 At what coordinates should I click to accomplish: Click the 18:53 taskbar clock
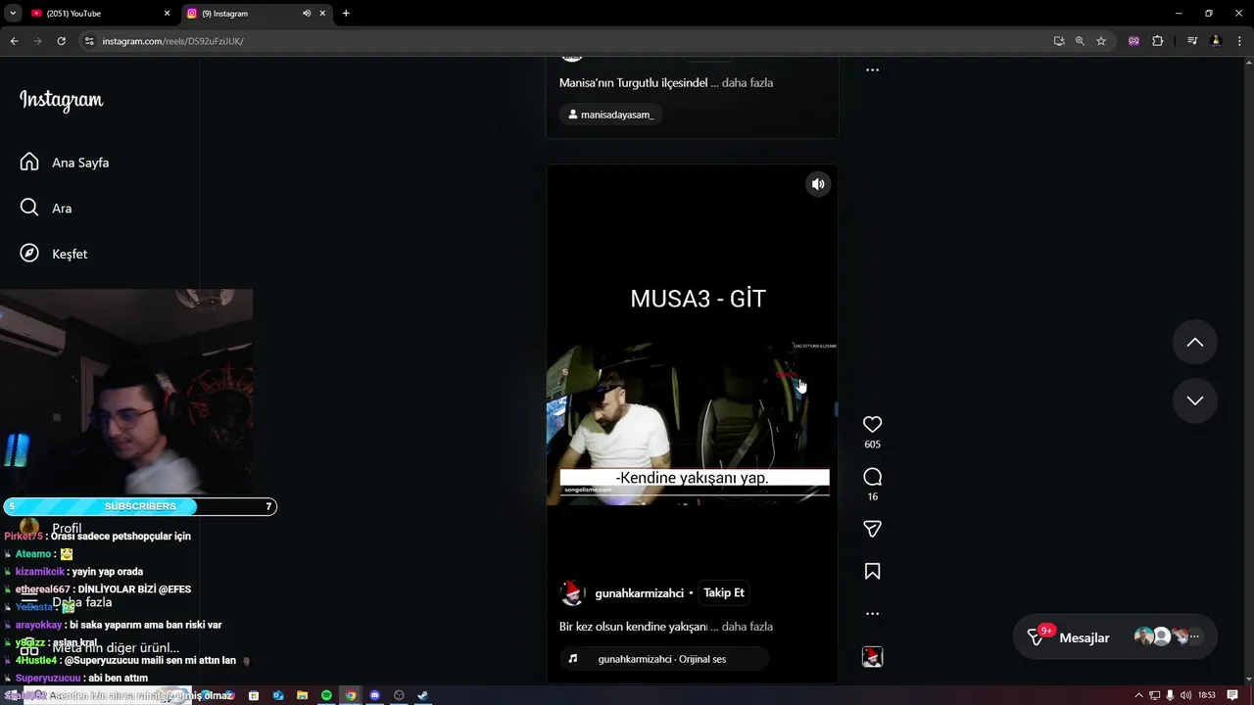click(x=1207, y=695)
